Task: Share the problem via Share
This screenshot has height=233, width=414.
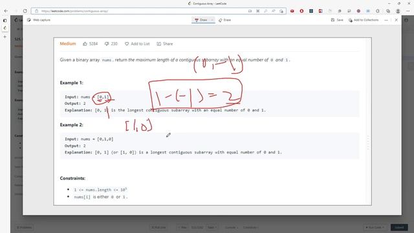Action: [165, 44]
